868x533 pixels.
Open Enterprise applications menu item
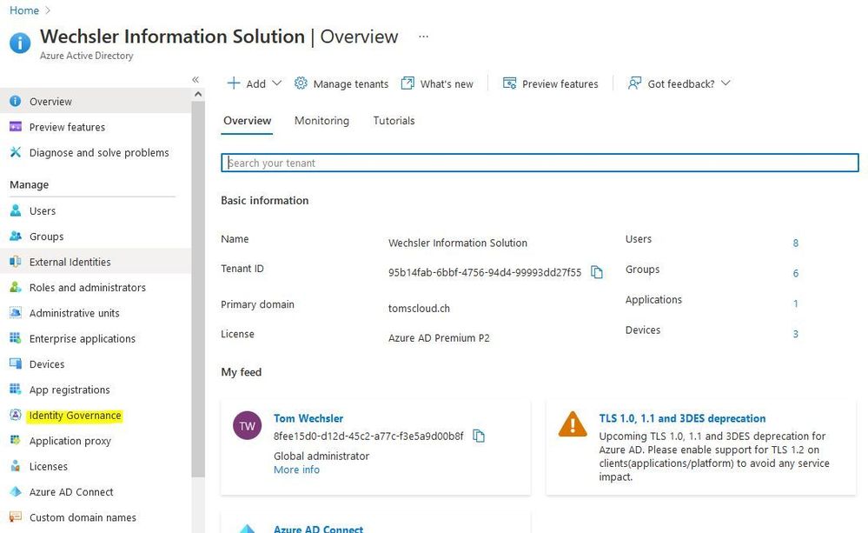click(82, 338)
